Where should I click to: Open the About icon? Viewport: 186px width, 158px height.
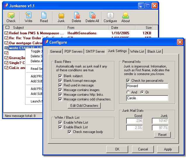tap(126, 17)
